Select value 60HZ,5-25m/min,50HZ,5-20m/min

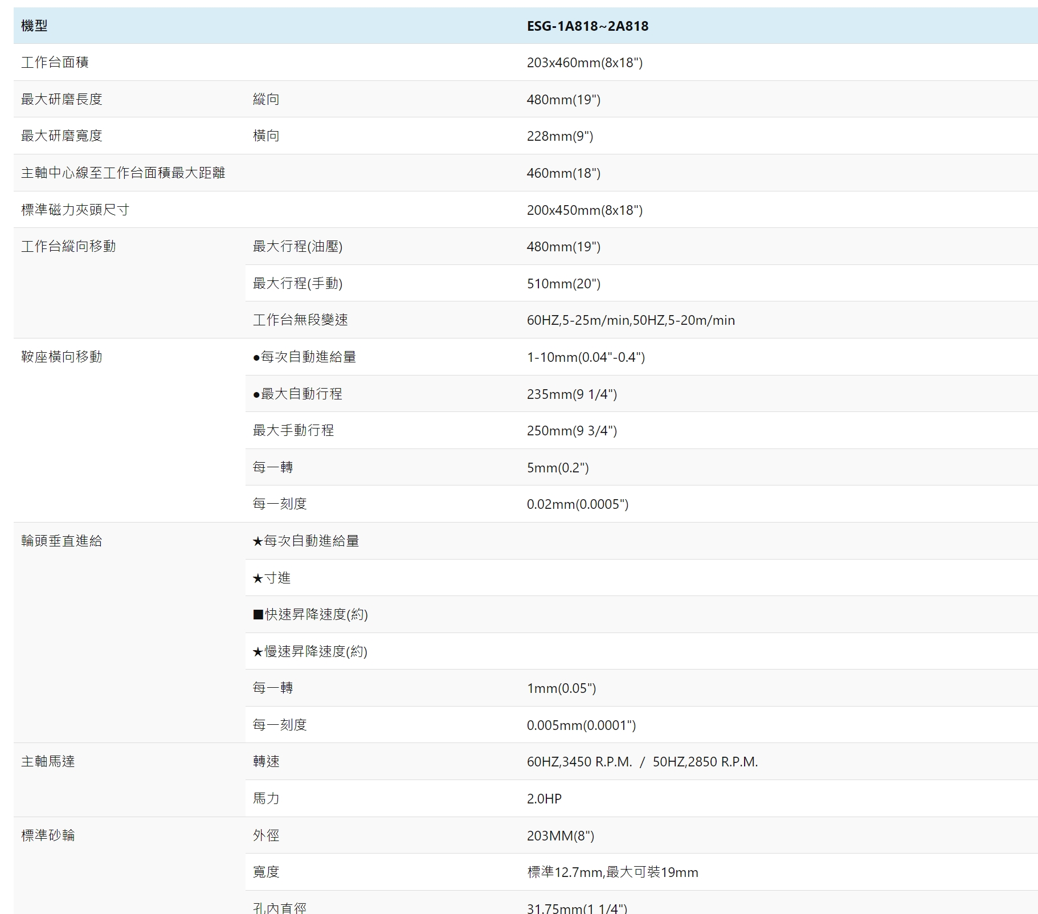(x=631, y=320)
